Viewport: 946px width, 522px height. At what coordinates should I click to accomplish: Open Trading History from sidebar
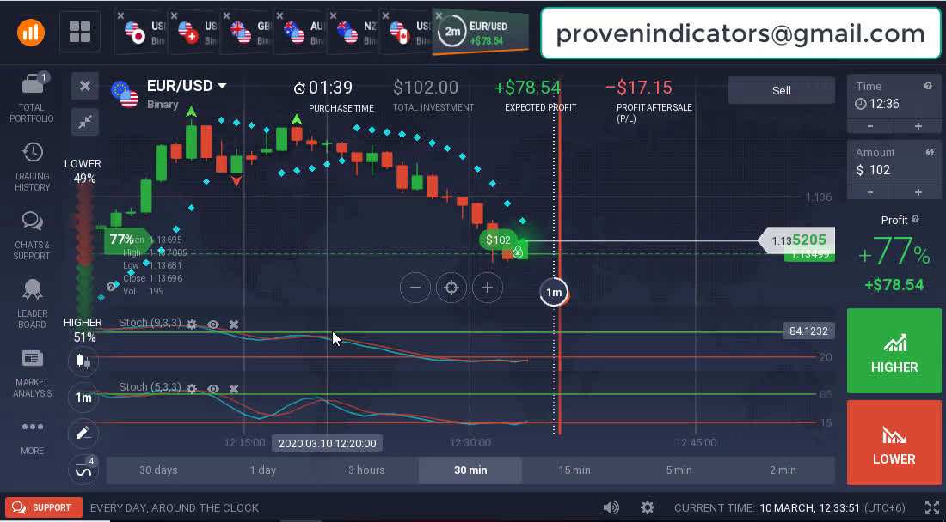pos(32,165)
